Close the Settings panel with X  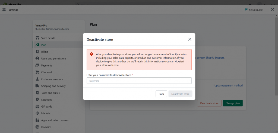point(272,10)
